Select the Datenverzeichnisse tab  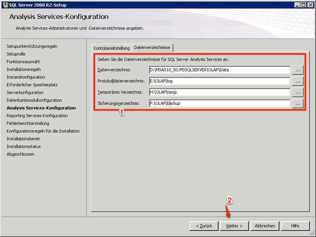coord(152,47)
